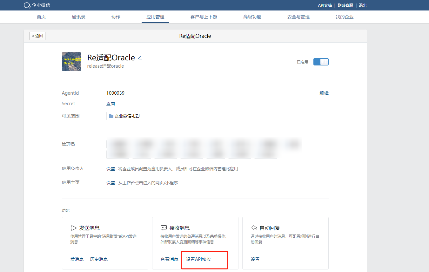This screenshot has height=272, width=429.
Task: Click 查看消息 link
Action: pyautogui.click(x=169, y=259)
